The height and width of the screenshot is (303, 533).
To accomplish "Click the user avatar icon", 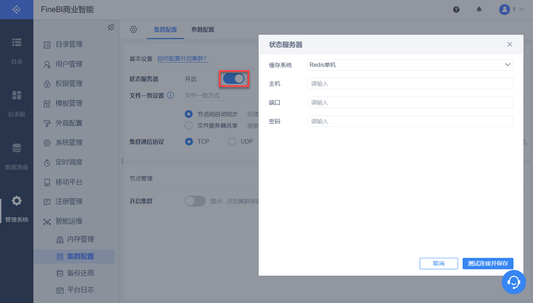I will (x=504, y=9).
